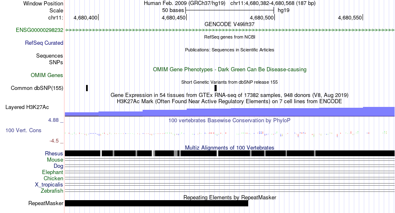
Task: Select the Zebrafish alignment label
Action: (x=52, y=191)
